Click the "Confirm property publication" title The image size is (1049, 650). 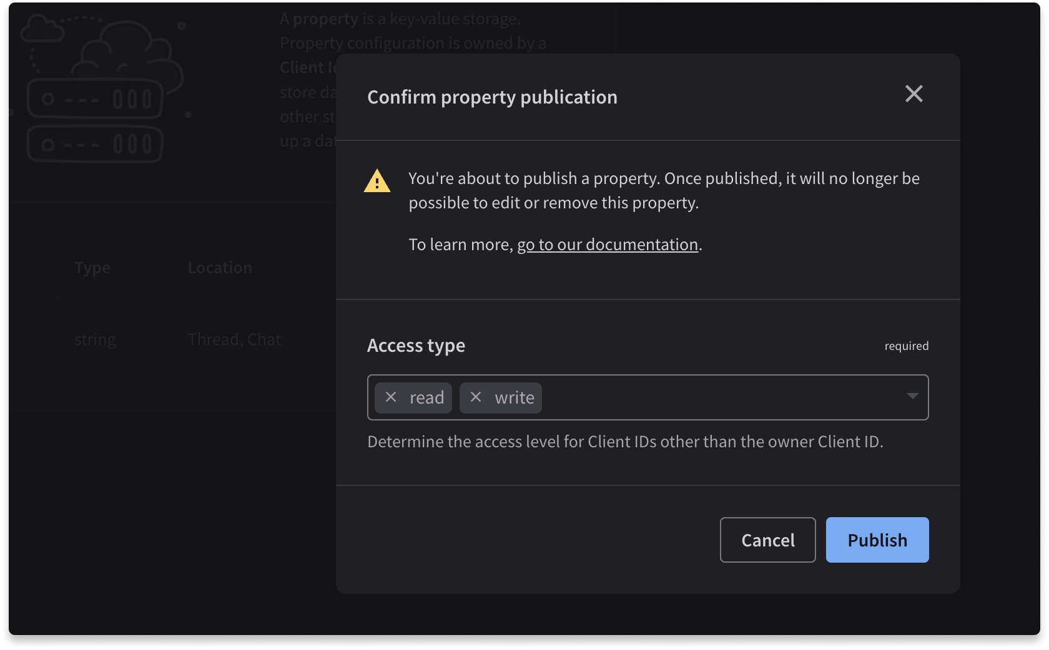[492, 97]
